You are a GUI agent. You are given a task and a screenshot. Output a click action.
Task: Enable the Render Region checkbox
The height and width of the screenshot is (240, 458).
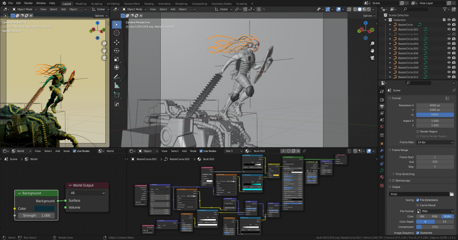pyautogui.click(x=418, y=131)
